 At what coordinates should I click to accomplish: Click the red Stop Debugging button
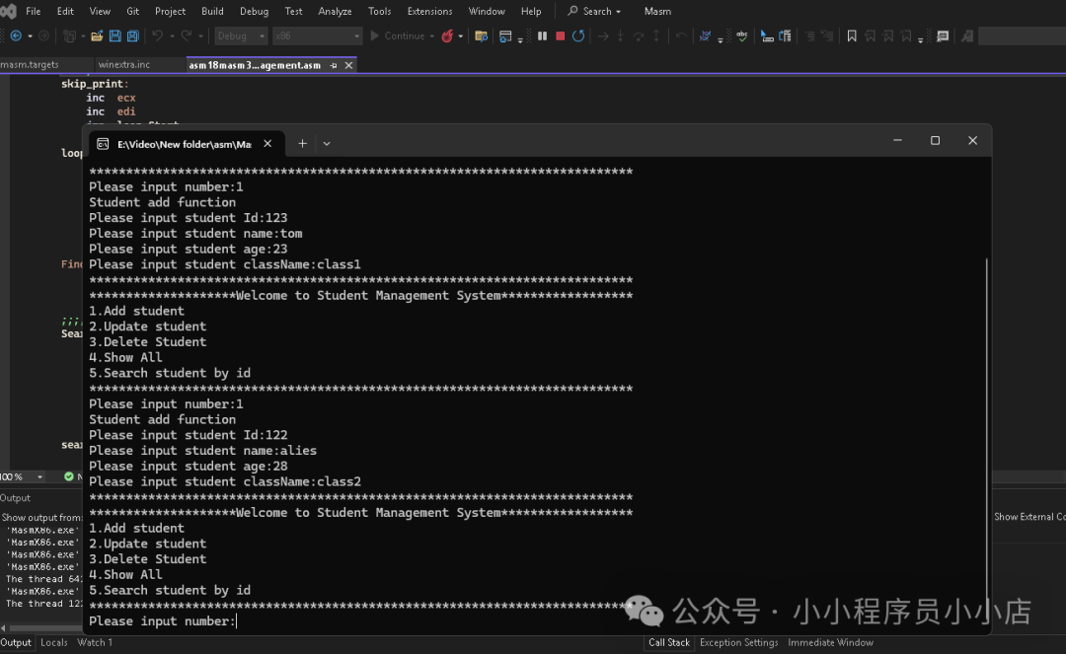click(560, 36)
